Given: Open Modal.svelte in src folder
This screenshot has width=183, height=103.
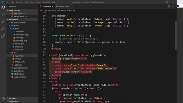Looking at the screenshot, I should 20,62.
